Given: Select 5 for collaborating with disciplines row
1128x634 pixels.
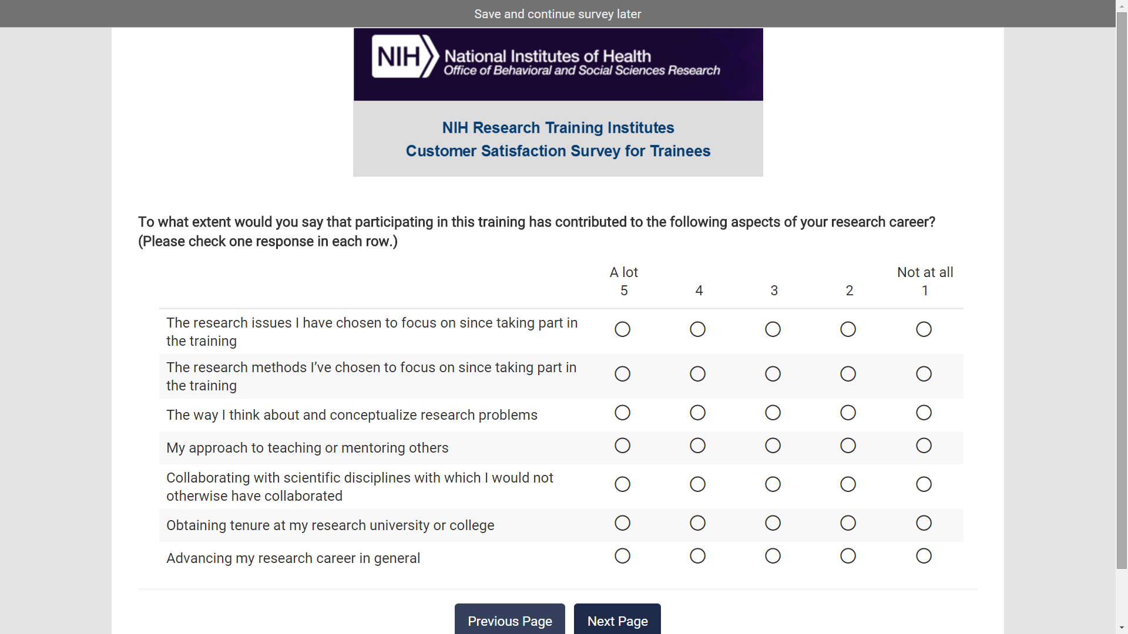Looking at the screenshot, I should 622,484.
